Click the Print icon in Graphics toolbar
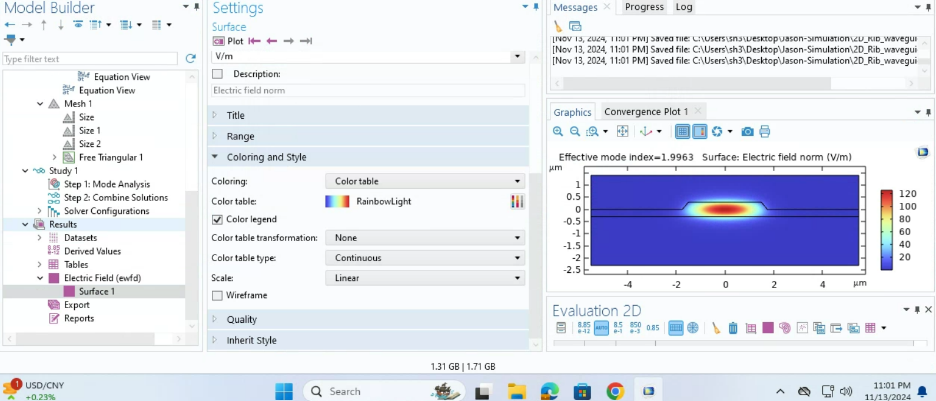 pyautogui.click(x=765, y=132)
